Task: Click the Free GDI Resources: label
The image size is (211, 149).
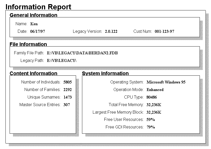Action: tap(125, 127)
